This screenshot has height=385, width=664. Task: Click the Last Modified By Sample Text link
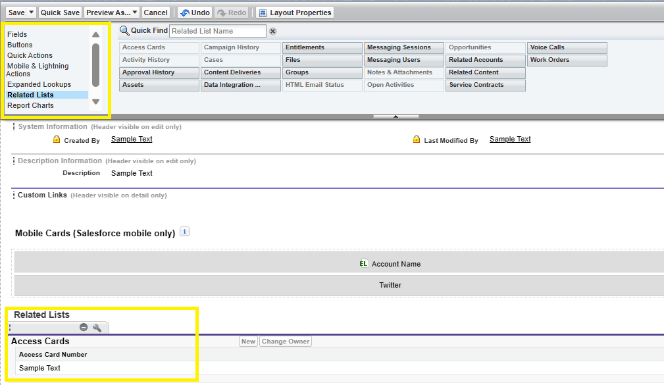point(510,139)
